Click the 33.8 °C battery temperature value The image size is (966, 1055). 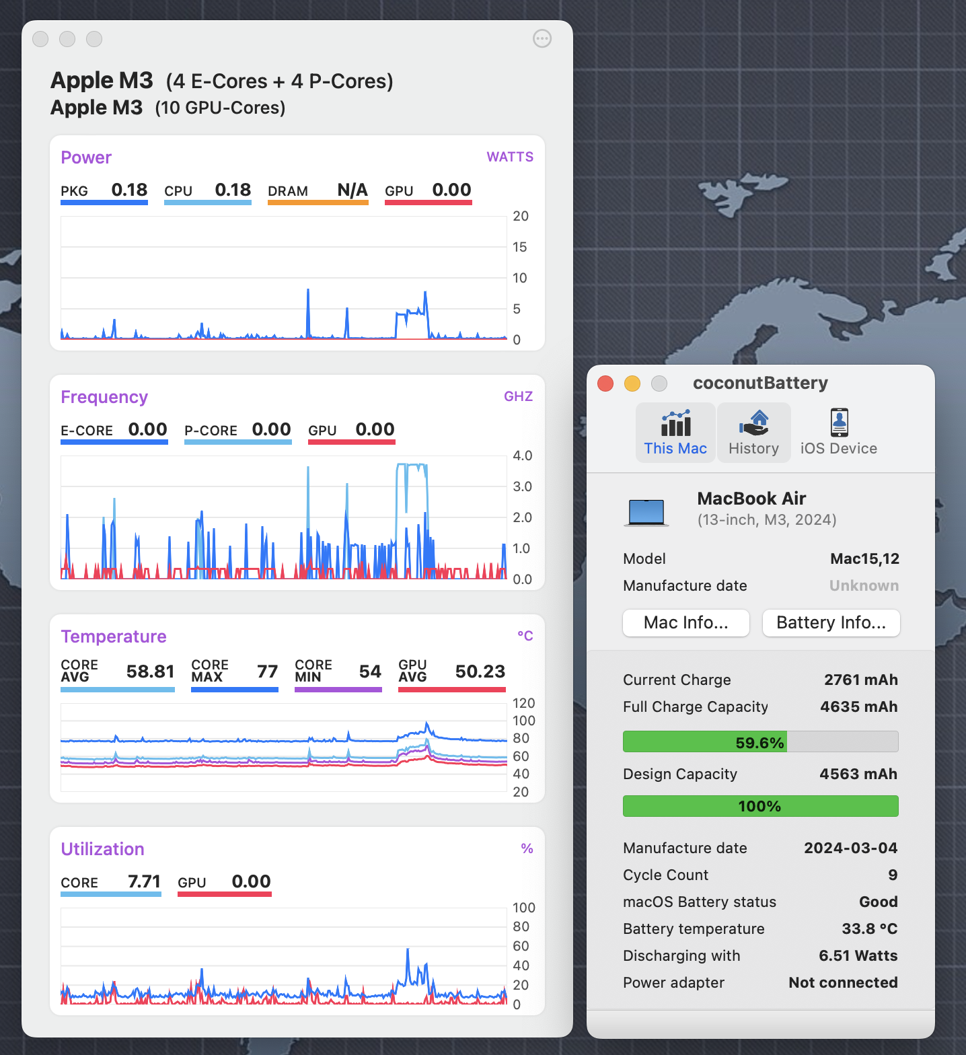point(870,929)
